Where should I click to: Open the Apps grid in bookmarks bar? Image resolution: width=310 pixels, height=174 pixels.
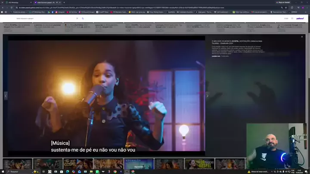[x=6, y=12]
